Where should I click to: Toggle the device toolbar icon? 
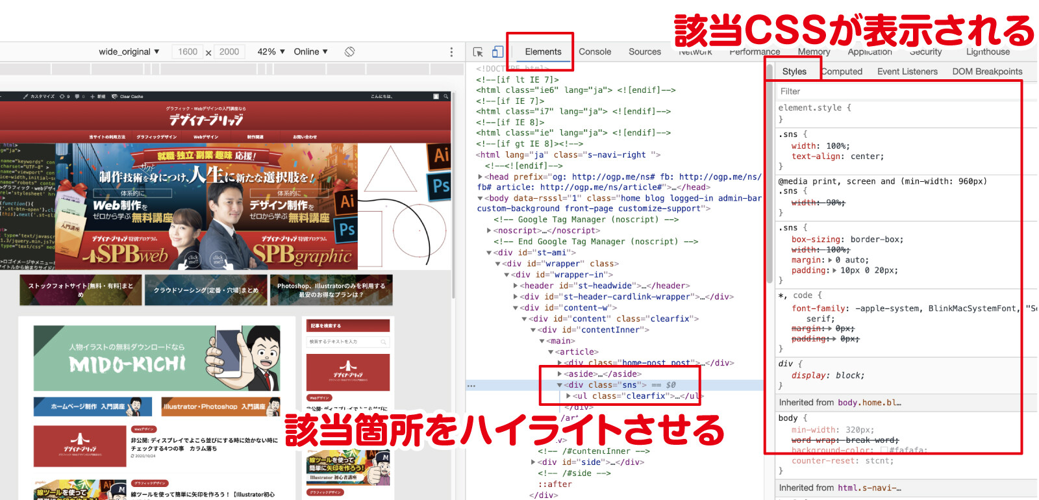pyautogui.click(x=497, y=52)
